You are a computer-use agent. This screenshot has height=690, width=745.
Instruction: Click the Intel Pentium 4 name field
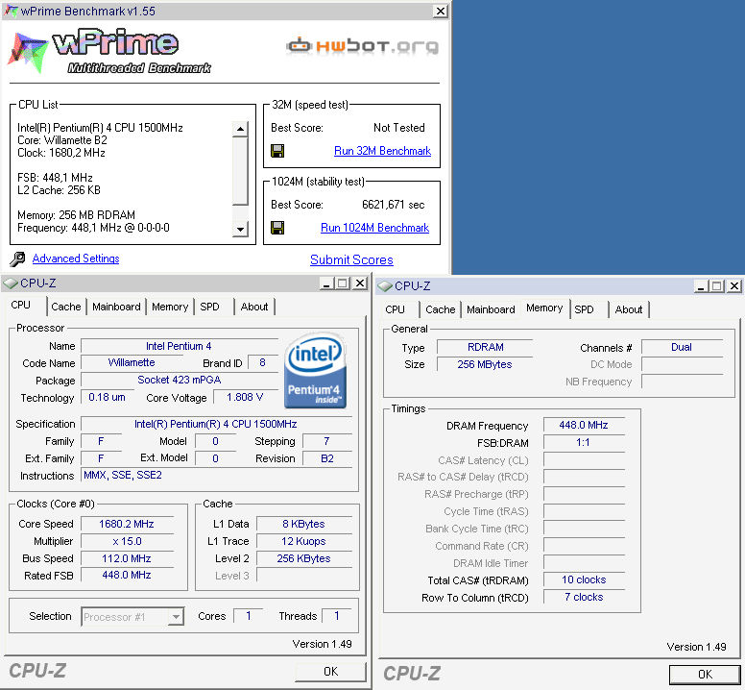[x=180, y=346]
